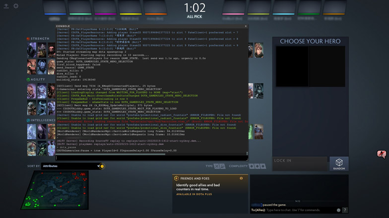
Task: Toggle the third Complexity diamond filter
Action: (x=263, y=166)
